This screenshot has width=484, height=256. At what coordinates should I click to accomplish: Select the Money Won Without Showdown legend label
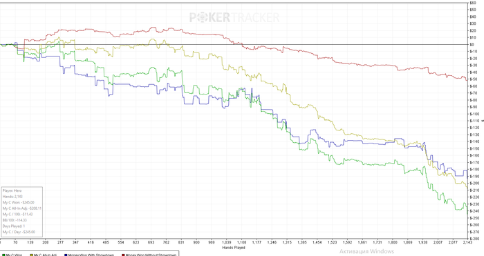click(151, 255)
